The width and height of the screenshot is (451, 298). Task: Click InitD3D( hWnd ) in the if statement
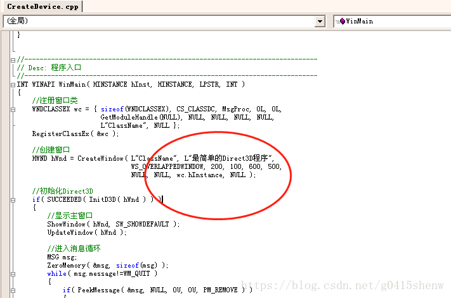117,200
